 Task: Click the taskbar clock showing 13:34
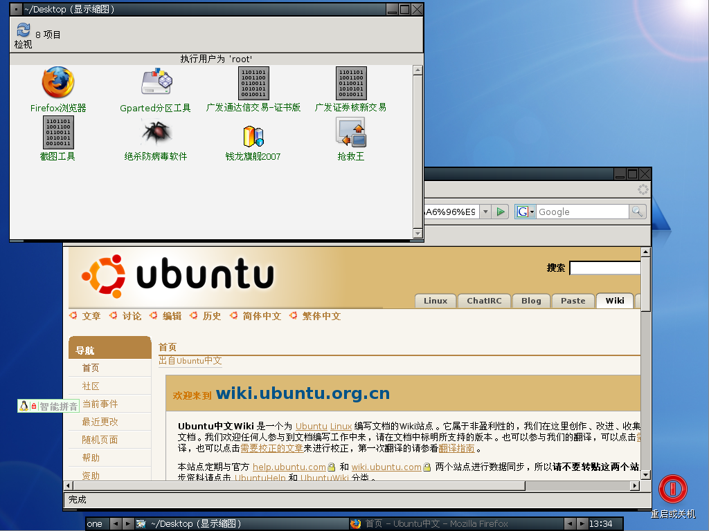click(601, 524)
